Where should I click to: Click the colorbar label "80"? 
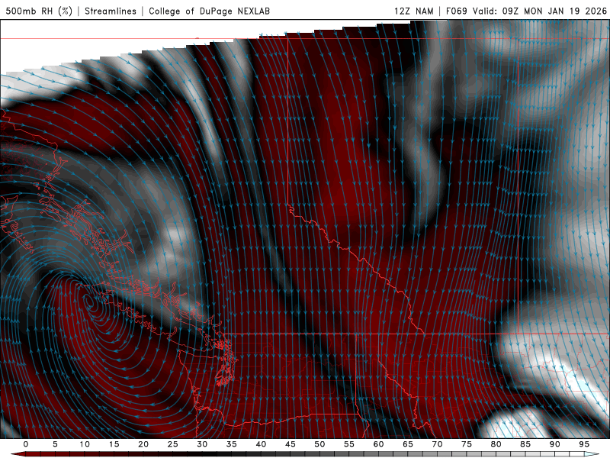[496, 444]
